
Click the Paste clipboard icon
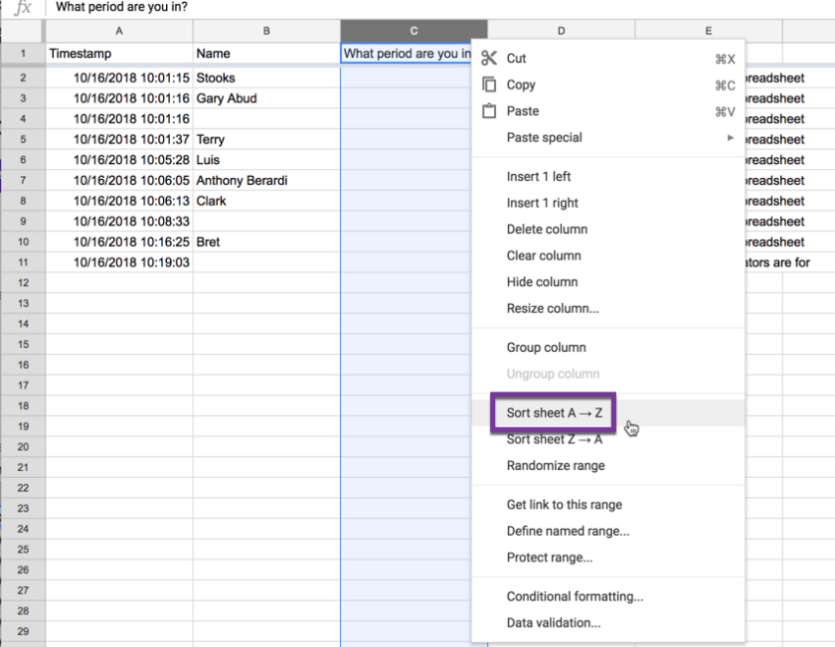click(489, 111)
